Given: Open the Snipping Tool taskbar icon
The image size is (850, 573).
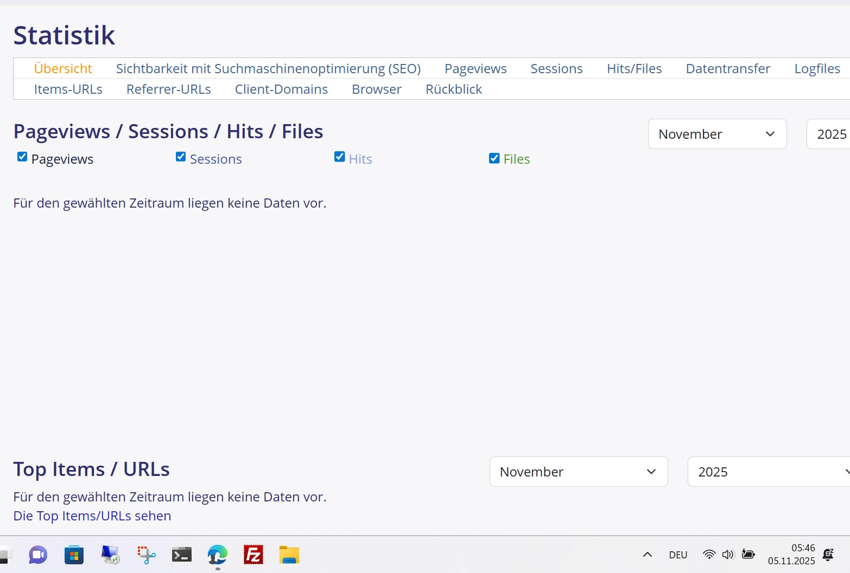Looking at the screenshot, I should pos(146,555).
